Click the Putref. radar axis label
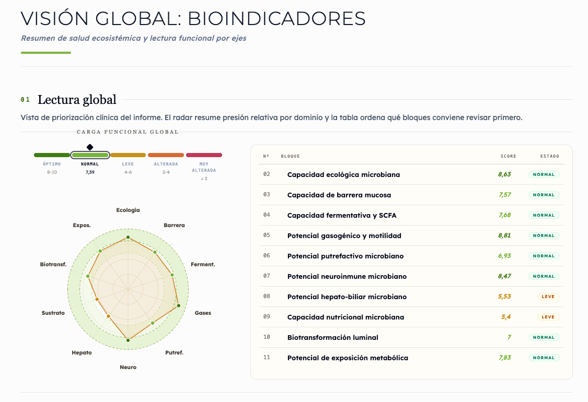Viewport: 588px width, 402px height. pos(175,352)
